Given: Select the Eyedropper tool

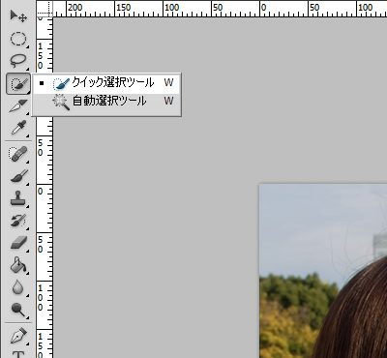Looking at the screenshot, I should [x=18, y=128].
